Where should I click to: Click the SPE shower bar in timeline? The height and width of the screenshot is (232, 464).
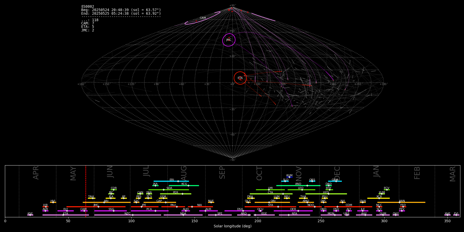220,215
